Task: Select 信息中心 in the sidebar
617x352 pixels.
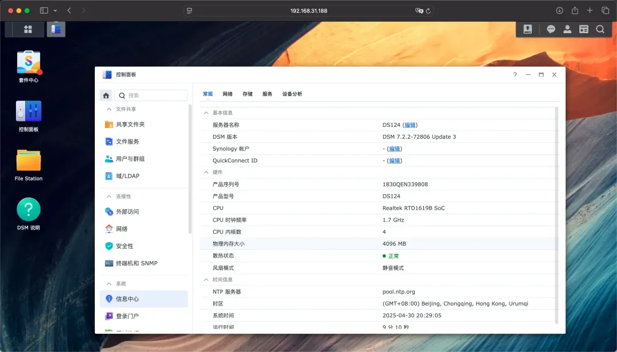Action: coord(144,299)
